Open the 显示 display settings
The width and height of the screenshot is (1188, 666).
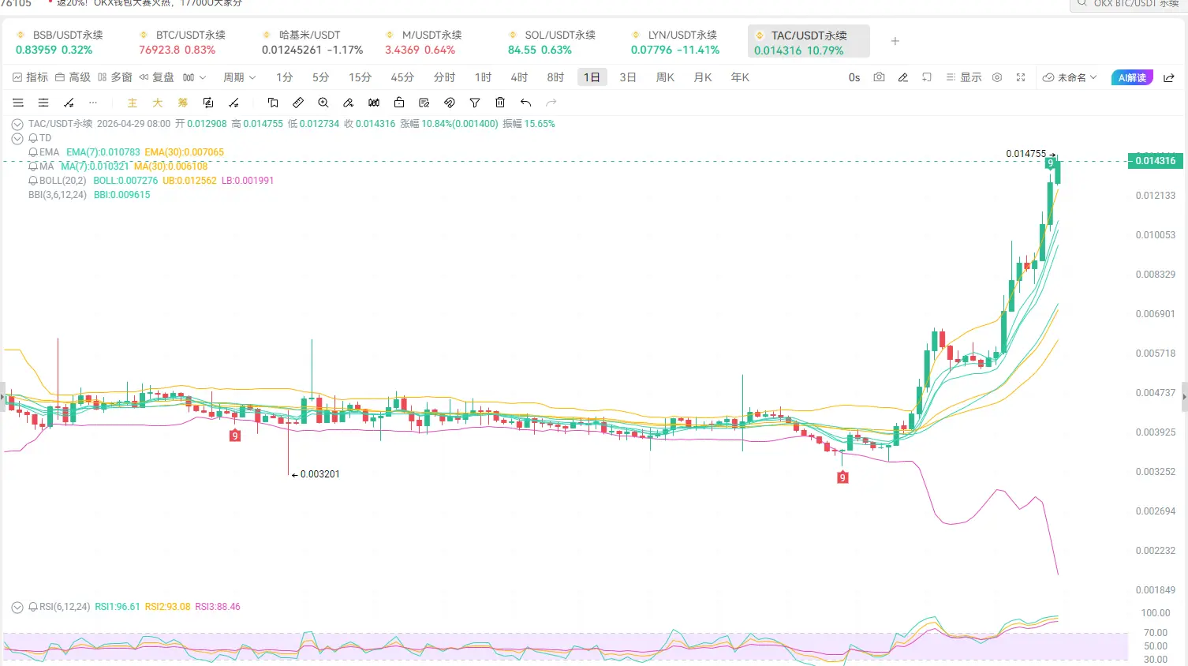pos(964,77)
